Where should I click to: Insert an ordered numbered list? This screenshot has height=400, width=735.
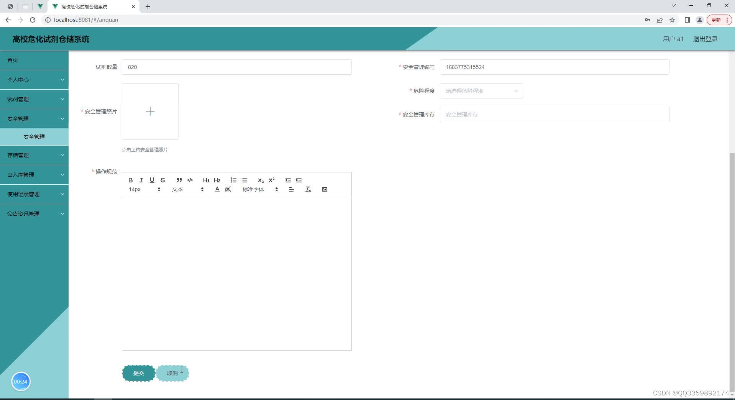pyautogui.click(x=234, y=180)
